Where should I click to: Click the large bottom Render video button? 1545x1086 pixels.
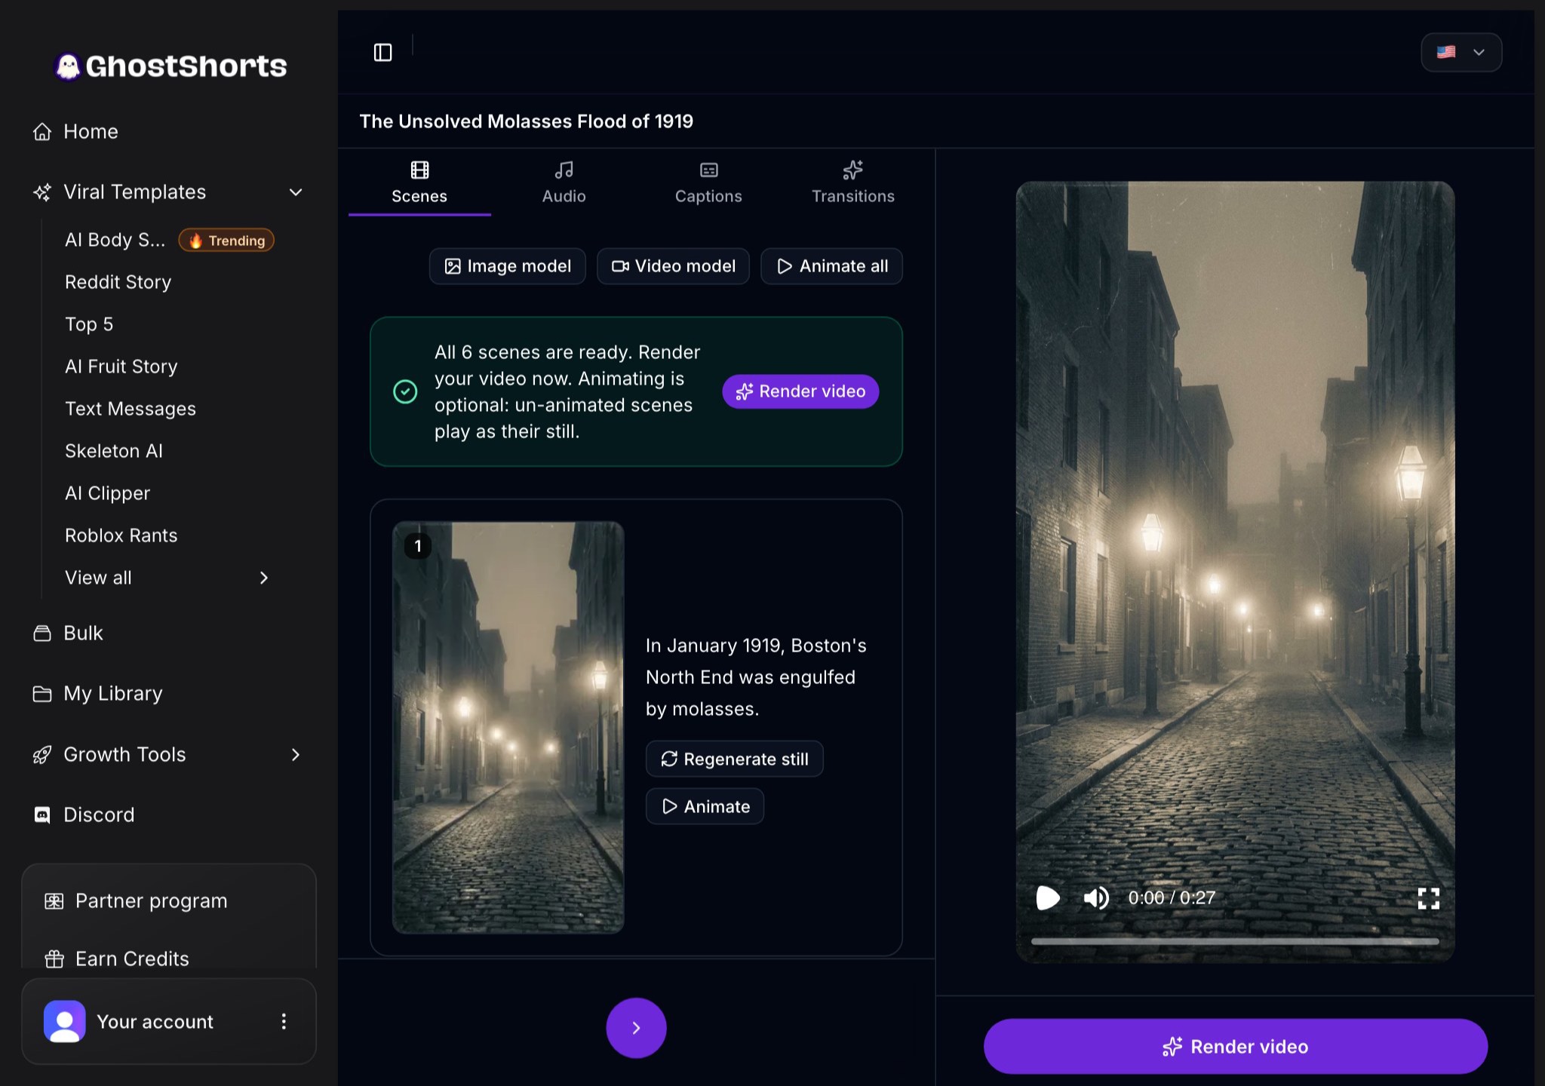tap(1235, 1046)
